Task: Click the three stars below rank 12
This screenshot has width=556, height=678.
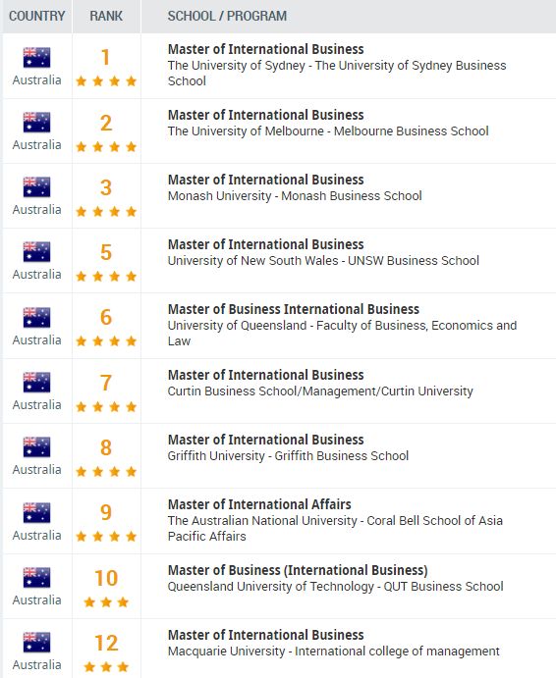Action: click(106, 667)
